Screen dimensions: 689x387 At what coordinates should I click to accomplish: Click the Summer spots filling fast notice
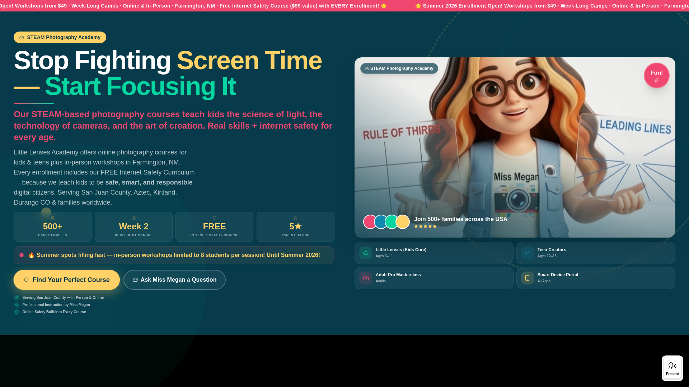point(174,255)
